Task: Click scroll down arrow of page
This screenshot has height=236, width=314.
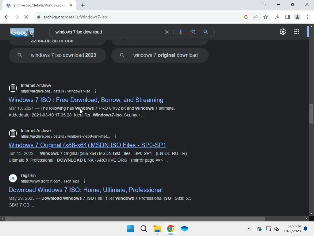Action: (312, 214)
